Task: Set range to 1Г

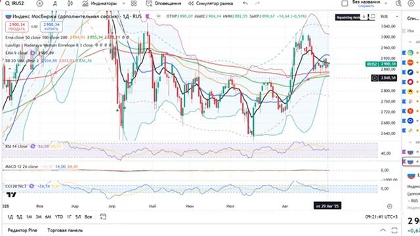Action: click(x=69, y=217)
